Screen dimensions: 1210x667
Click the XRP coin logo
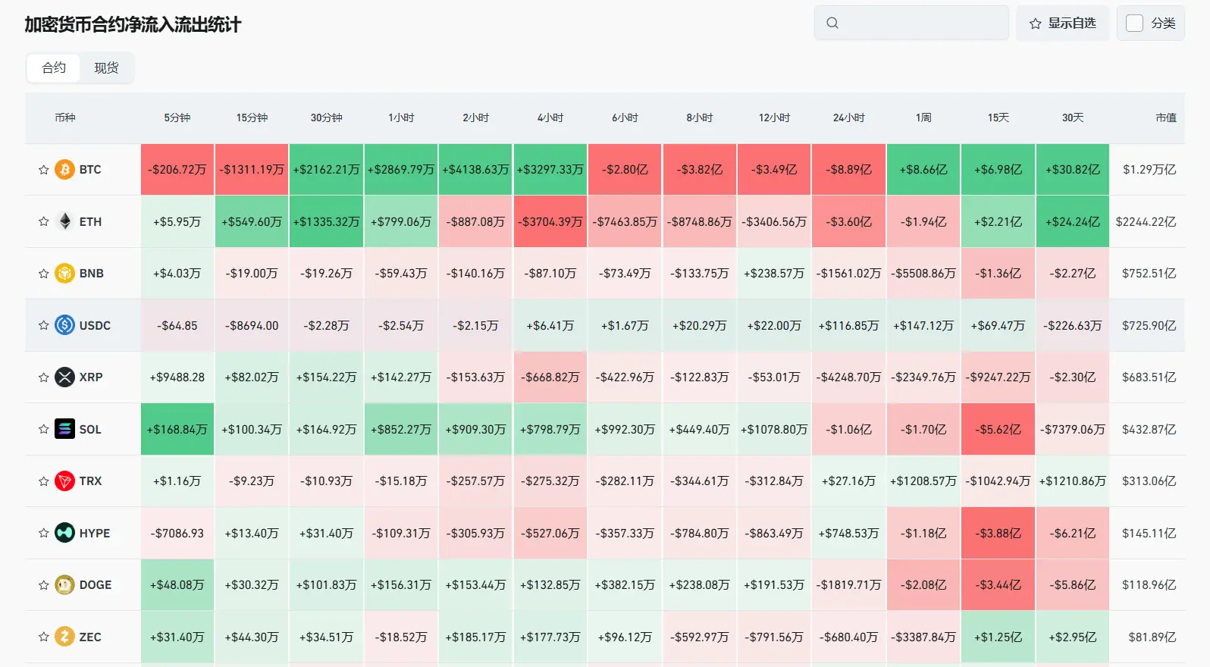tap(64, 377)
